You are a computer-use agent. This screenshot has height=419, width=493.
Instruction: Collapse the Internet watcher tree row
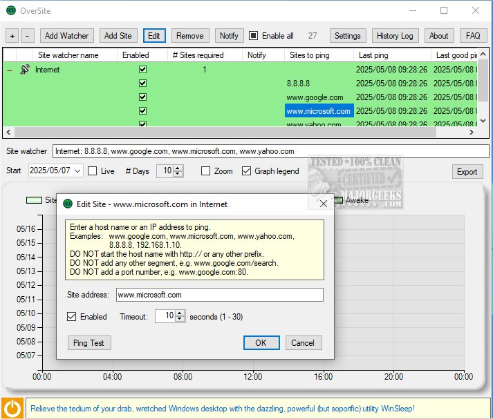(x=10, y=70)
